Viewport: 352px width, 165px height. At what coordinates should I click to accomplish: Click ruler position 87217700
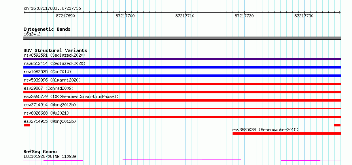125,16
